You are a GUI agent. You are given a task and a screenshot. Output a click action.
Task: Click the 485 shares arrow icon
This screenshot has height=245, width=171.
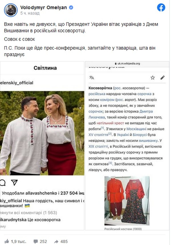[56, 242]
